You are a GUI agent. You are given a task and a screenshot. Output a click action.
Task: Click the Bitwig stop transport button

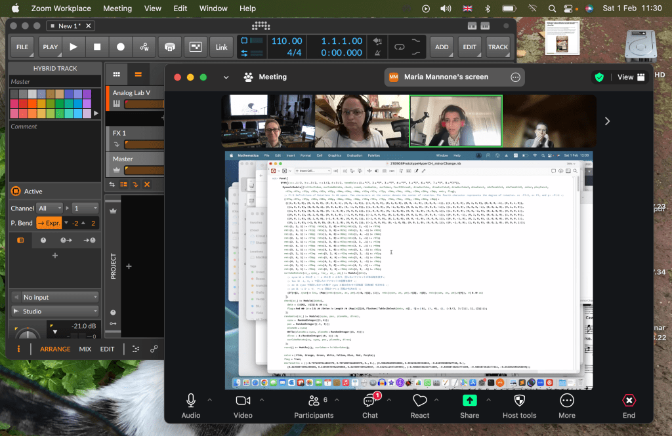coord(97,47)
